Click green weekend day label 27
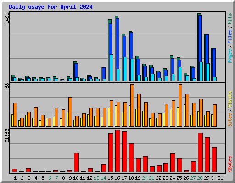Screen dimensions: 235x183 pyautogui.click(x=193, y=178)
